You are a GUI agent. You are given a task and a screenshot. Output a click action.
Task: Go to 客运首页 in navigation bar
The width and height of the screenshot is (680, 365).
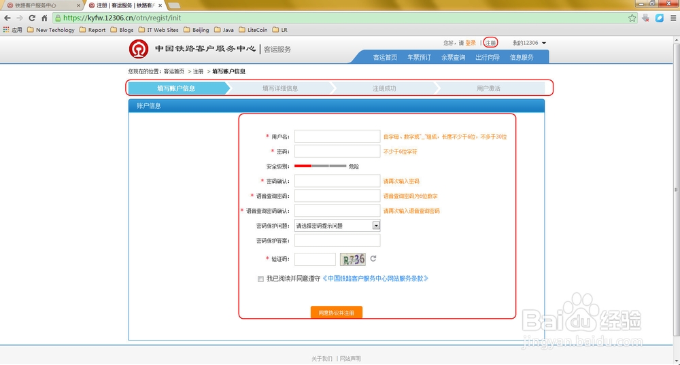pos(385,57)
